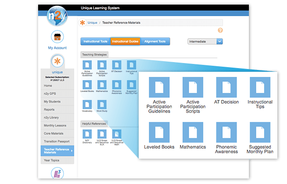Switch to Alignment Tools tab
Viewport: 287px width, 184px height.
(x=155, y=41)
